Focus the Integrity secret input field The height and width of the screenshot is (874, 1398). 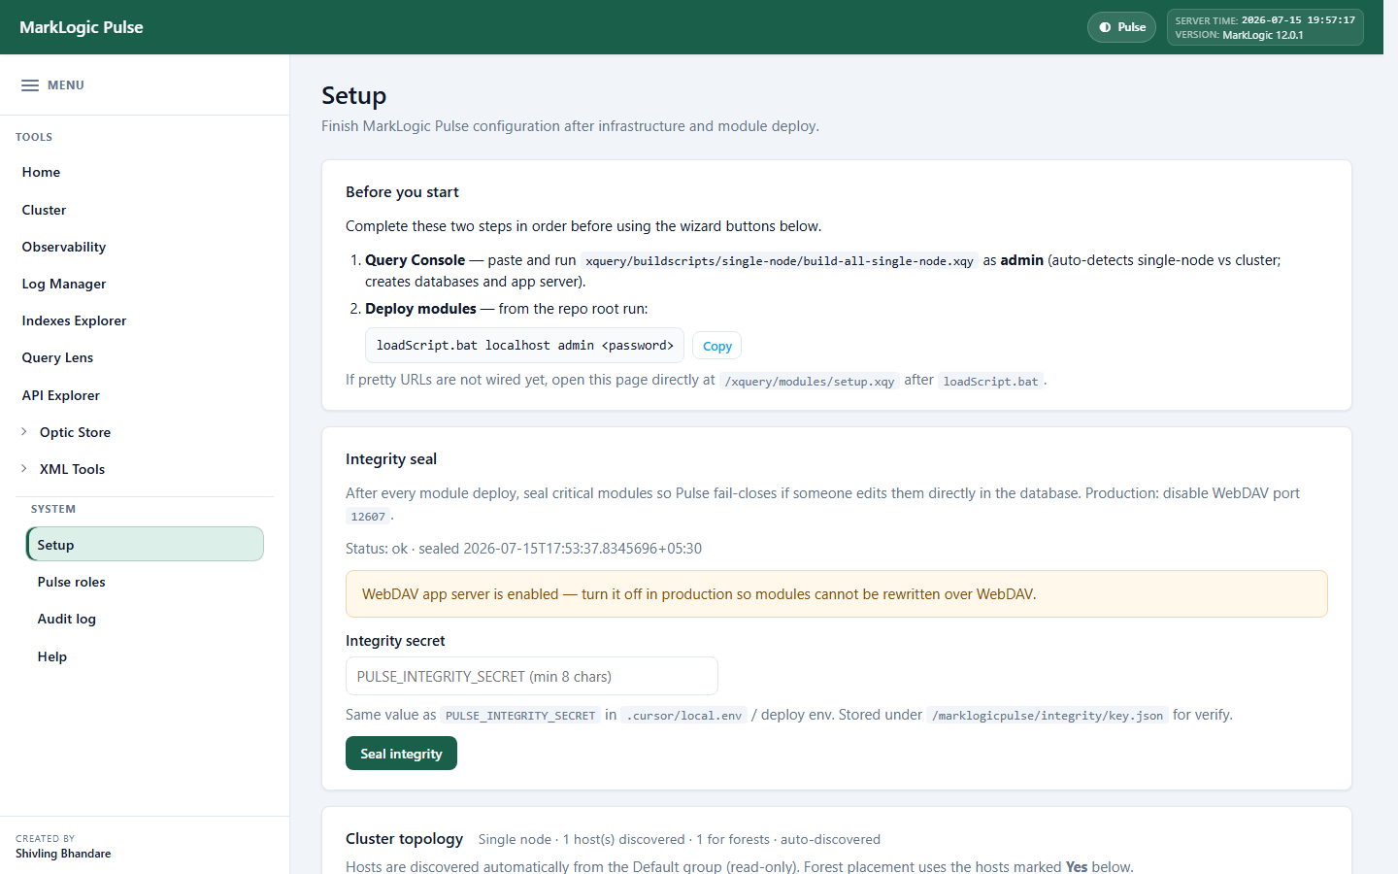pyautogui.click(x=531, y=676)
